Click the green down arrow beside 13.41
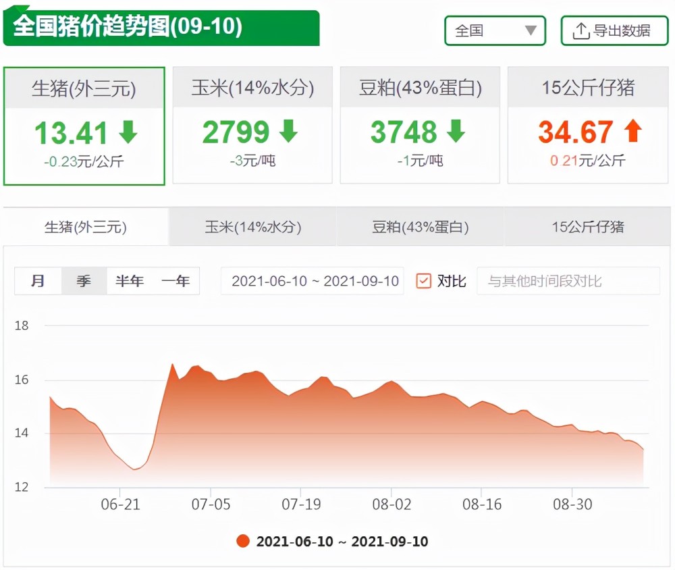675x570 pixels. (128, 132)
